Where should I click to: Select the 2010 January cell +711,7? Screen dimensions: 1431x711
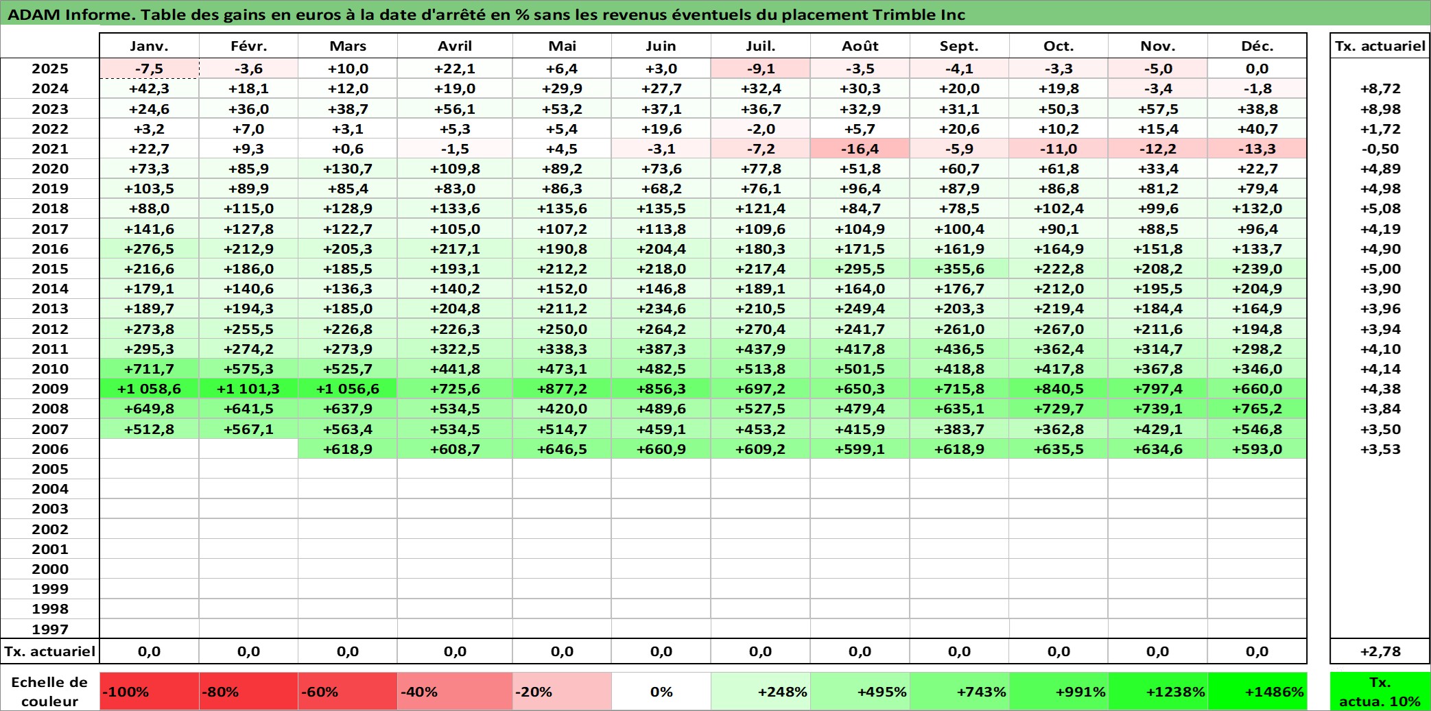(149, 369)
